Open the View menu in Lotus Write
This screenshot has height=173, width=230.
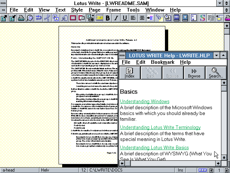44,10
